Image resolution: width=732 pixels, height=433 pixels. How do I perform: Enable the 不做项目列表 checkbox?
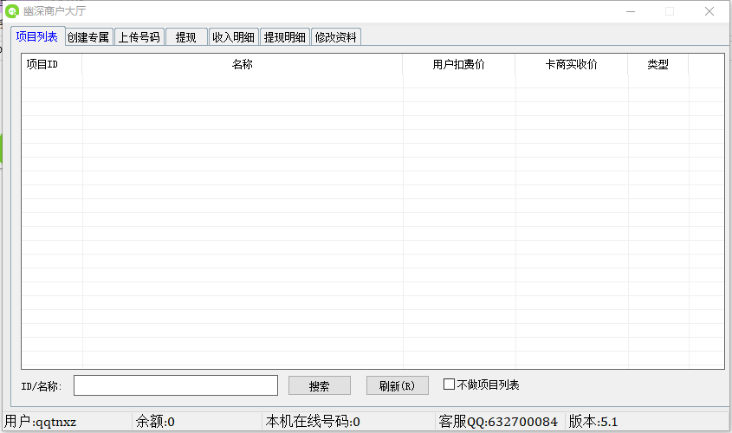point(449,385)
